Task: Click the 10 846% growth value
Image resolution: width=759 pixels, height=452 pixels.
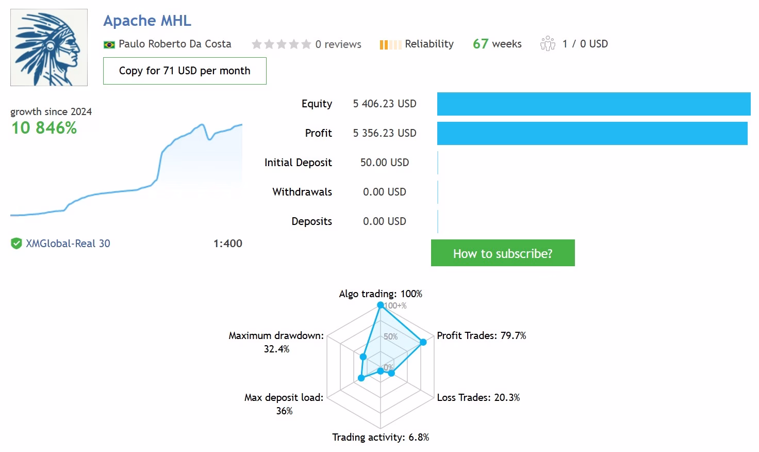Action: coord(44,128)
